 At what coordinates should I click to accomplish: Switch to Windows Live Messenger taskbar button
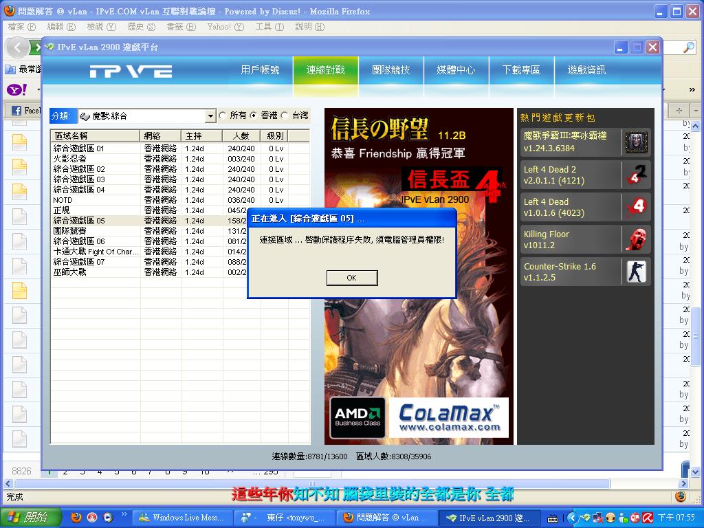point(184,518)
